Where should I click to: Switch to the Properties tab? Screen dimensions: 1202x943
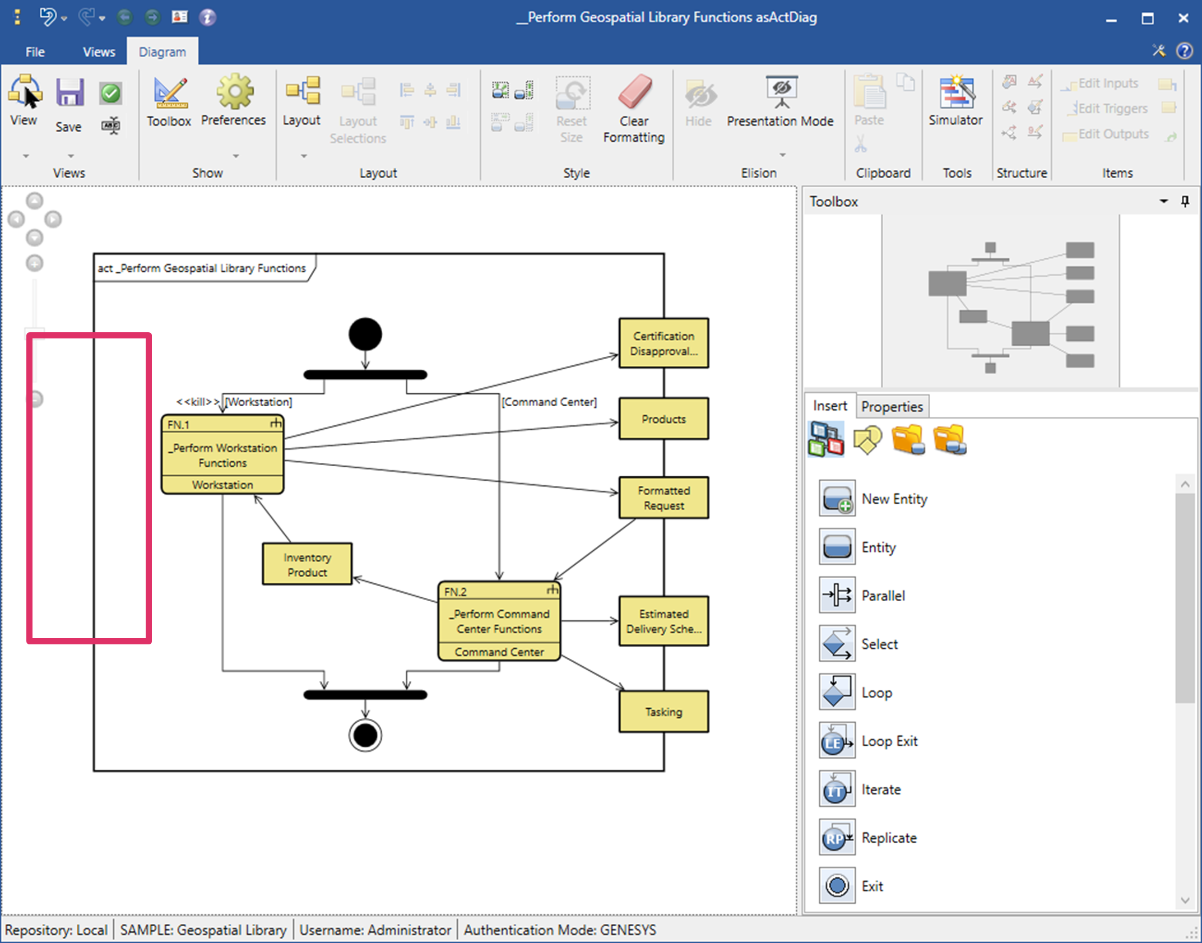[x=892, y=407]
